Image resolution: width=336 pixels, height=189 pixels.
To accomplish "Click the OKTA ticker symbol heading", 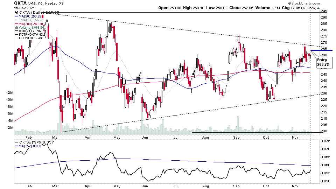I will click(x=20, y=3).
